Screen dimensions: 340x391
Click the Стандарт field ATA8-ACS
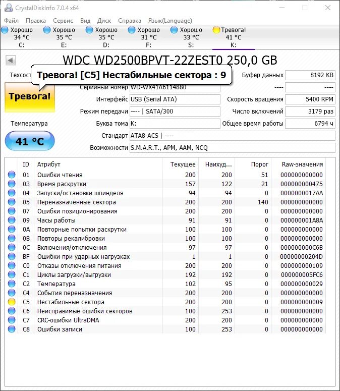tap(233, 136)
